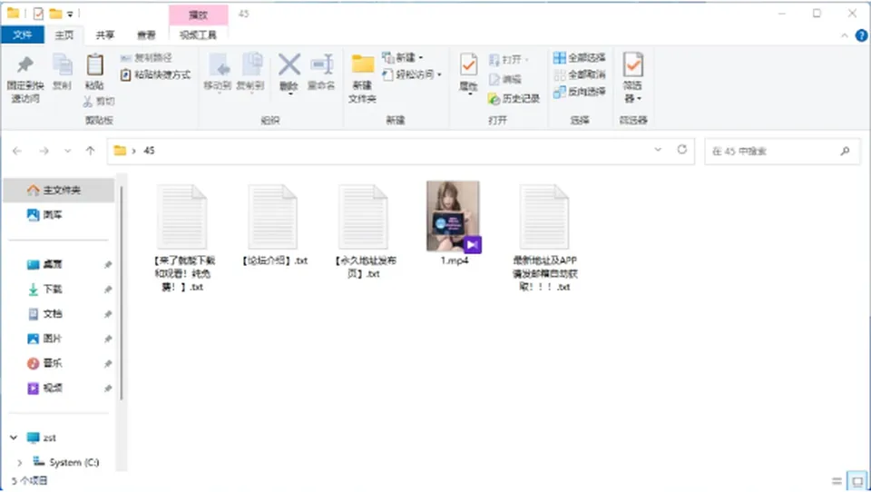Screen dimensions: 871x492
Task: Switch to details view in status bar
Action: 837,481
